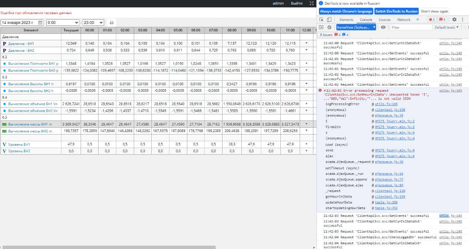469x249 pixels.
Task: Click the blue dot for Вычисление Высоты БН1
Action: (4, 84)
